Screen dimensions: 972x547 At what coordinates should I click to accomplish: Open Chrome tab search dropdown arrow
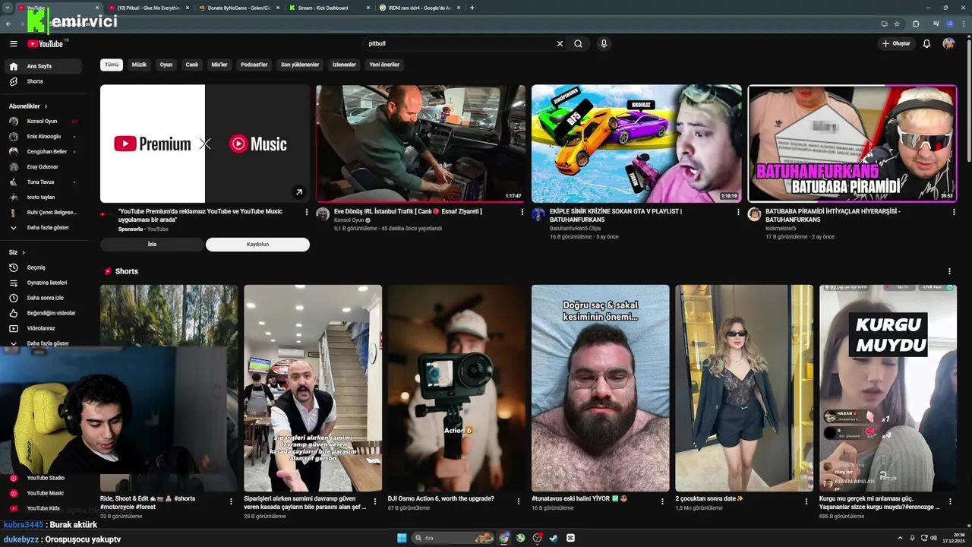point(8,8)
